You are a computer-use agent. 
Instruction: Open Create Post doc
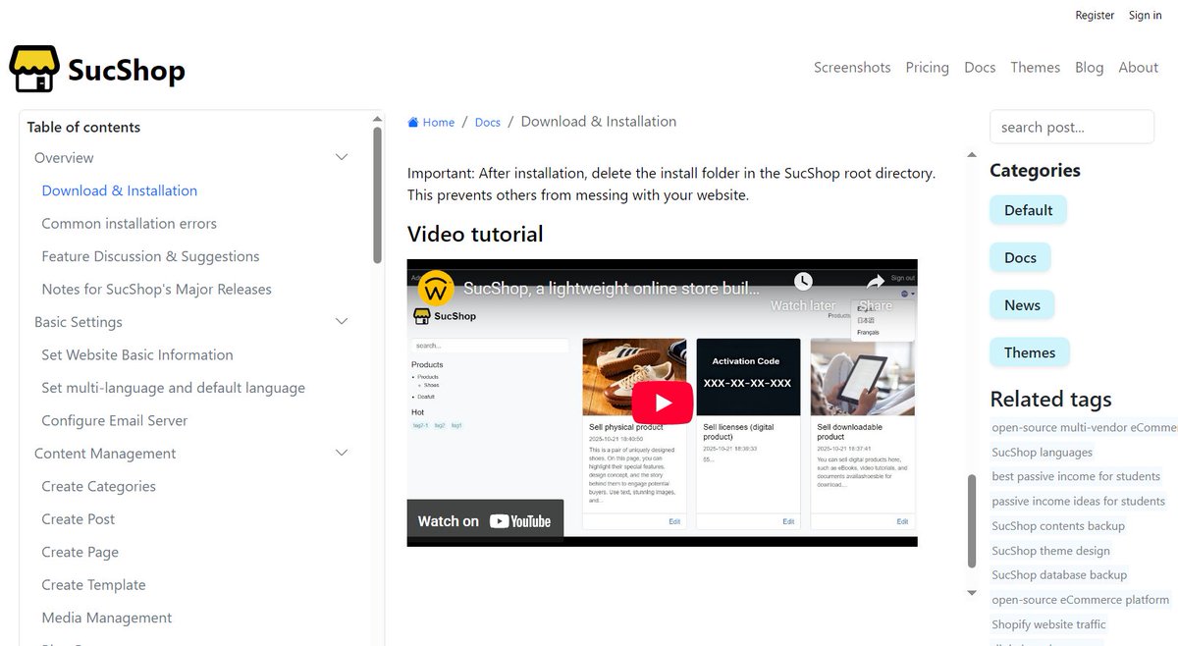click(78, 519)
